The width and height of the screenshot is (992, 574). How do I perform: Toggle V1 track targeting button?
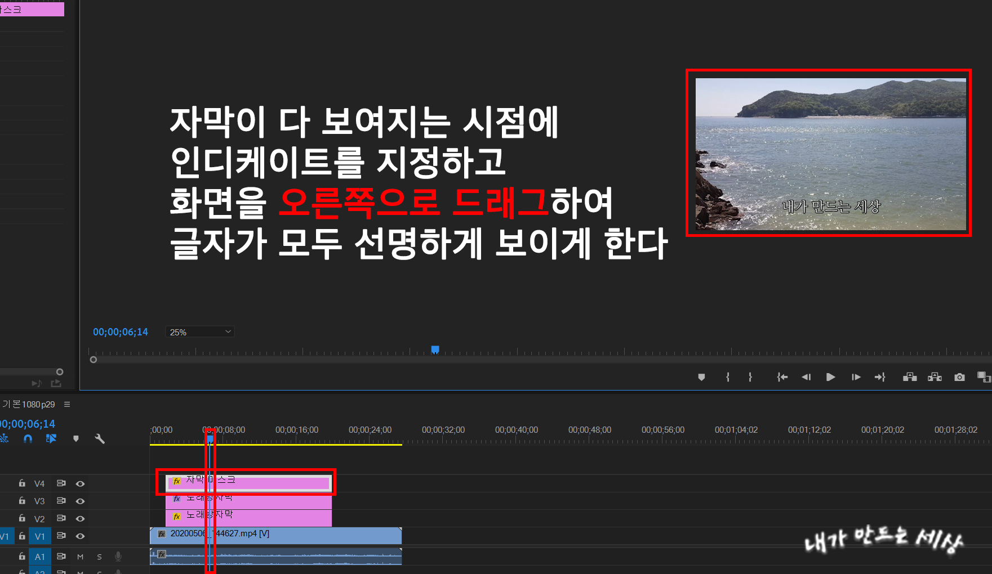pos(39,536)
